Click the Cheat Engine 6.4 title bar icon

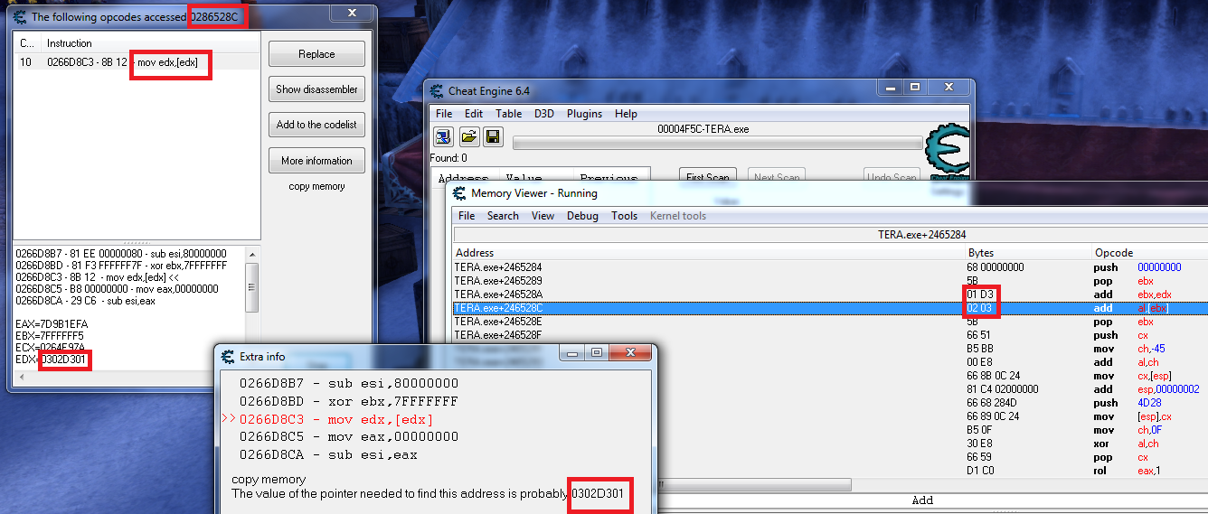[438, 90]
